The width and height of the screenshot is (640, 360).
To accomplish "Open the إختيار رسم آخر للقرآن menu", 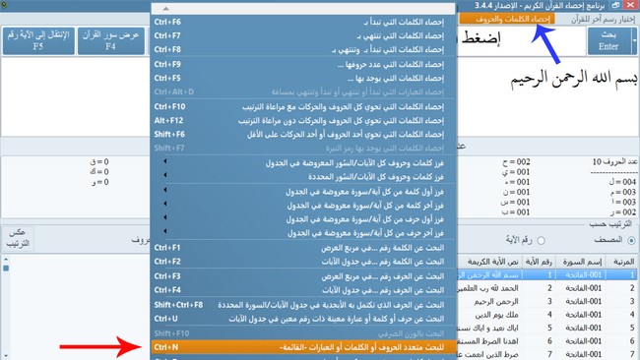I will click(x=603, y=19).
